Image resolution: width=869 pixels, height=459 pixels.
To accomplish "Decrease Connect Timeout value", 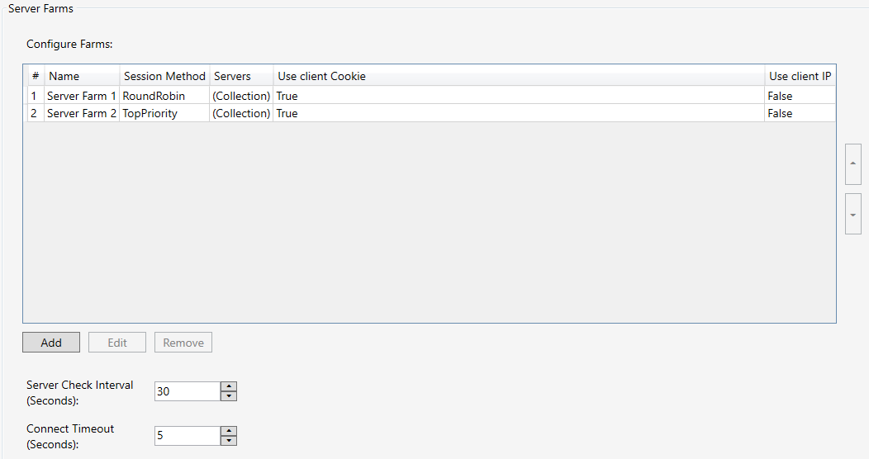I will pyautogui.click(x=229, y=441).
